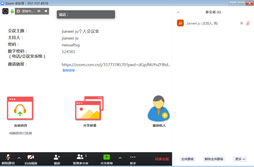The height and width of the screenshot is (167, 254).
Task: Click meeting topic jianwei ju个人会议室
Action: [x=80, y=31]
